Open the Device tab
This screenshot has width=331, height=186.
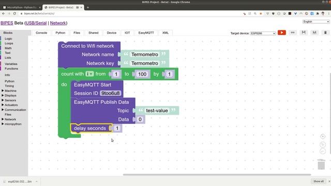[x=112, y=33]
